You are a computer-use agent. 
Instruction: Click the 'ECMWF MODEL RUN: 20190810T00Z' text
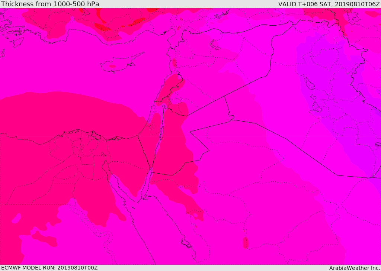pyautogui.click(x=49, y=268)
